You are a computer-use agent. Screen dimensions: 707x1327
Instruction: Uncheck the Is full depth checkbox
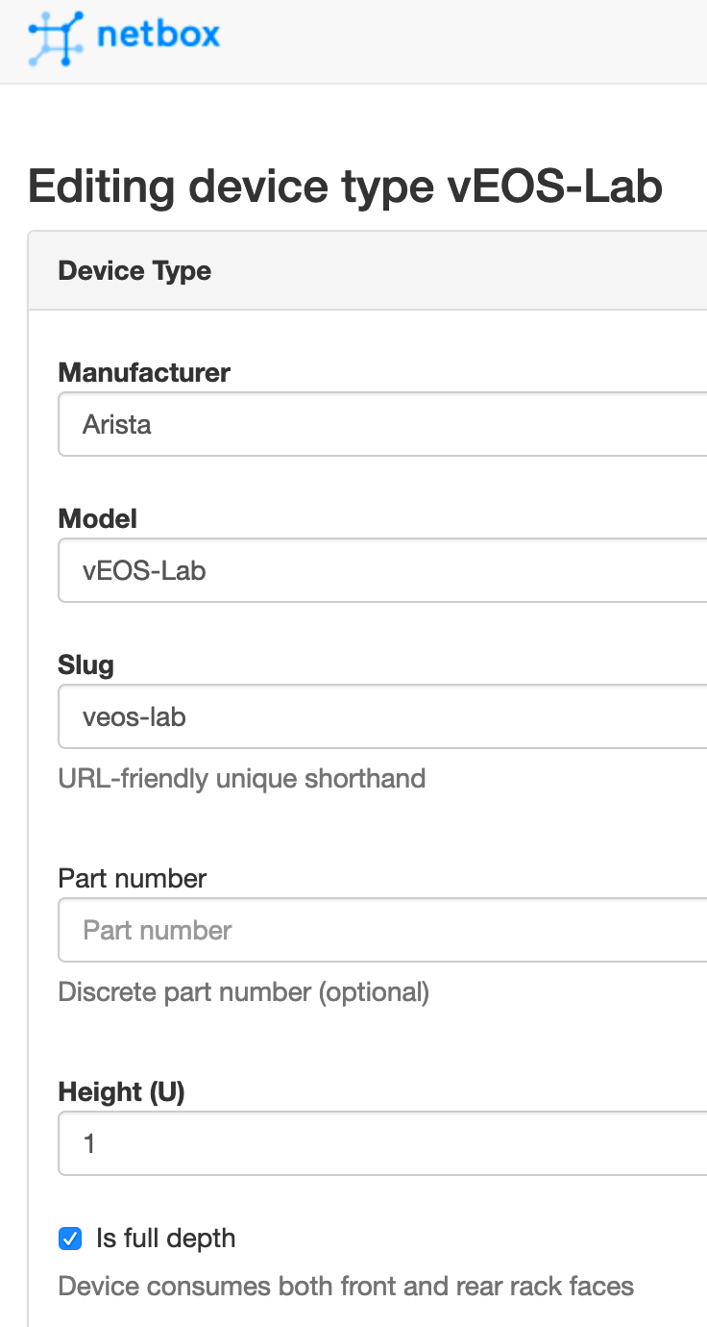tap(70, 1239)
